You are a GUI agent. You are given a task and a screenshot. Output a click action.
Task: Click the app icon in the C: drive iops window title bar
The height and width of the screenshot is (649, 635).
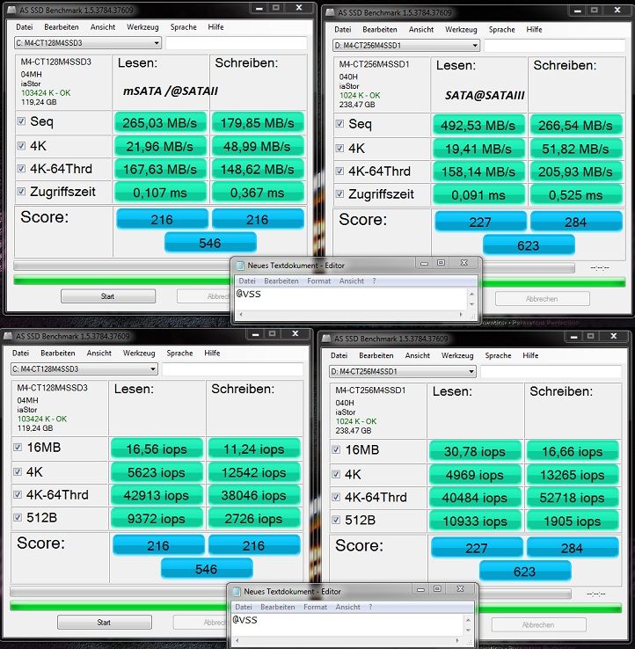tap(8, 336)
